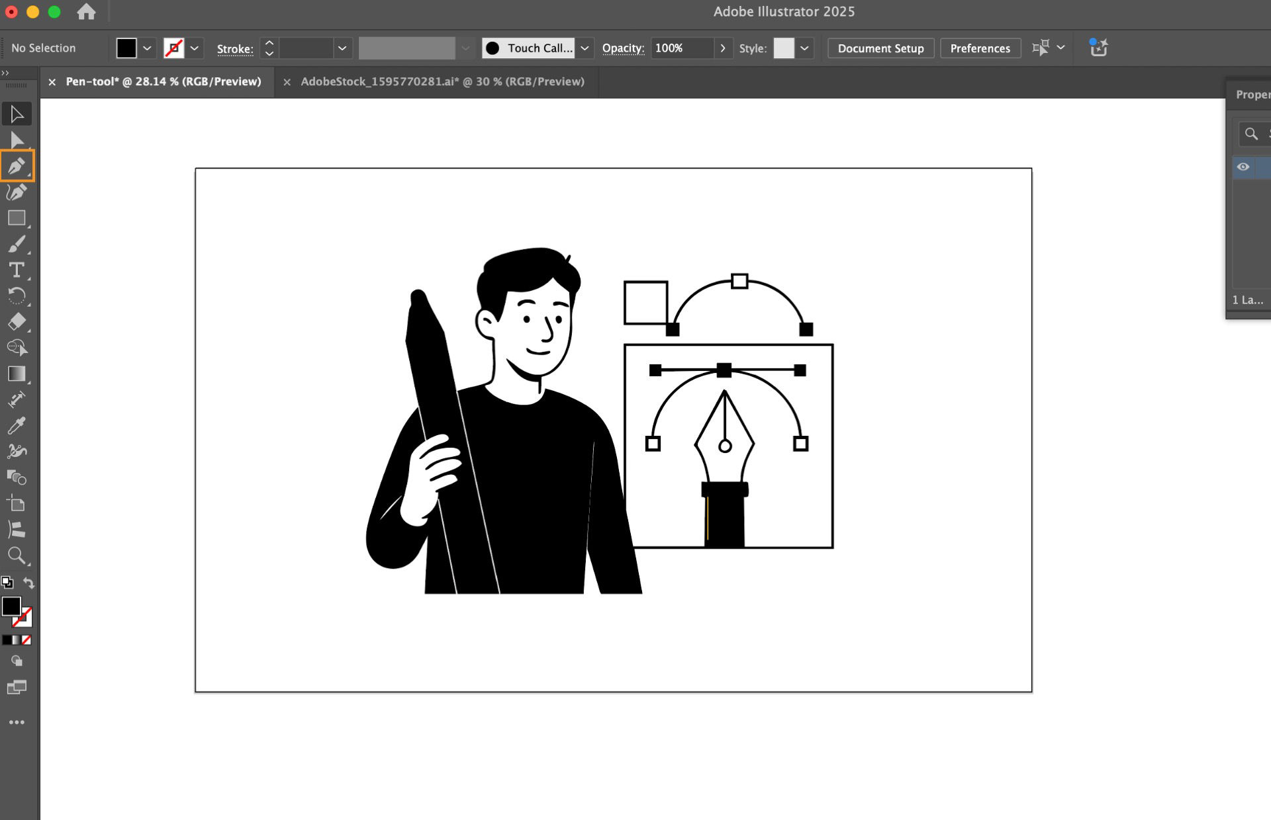Select the Pen tool
This screenshot has height=820, width=1271.
tap(16, 166)
